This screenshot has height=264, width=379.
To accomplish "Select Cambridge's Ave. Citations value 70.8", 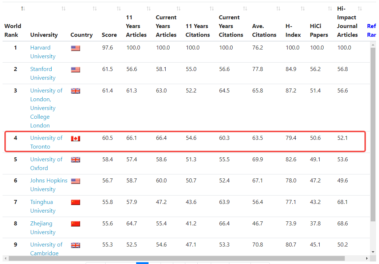I will (258, 245).
